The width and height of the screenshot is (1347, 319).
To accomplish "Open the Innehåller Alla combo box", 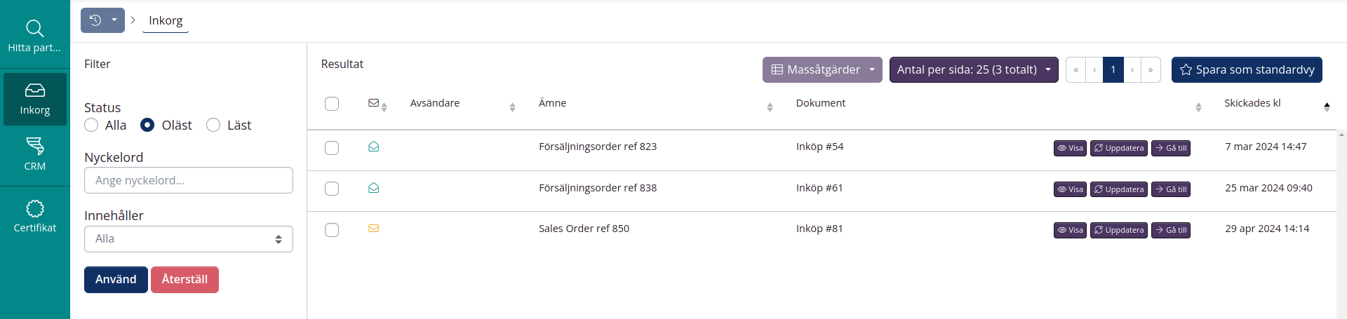I will coord(188,239).
